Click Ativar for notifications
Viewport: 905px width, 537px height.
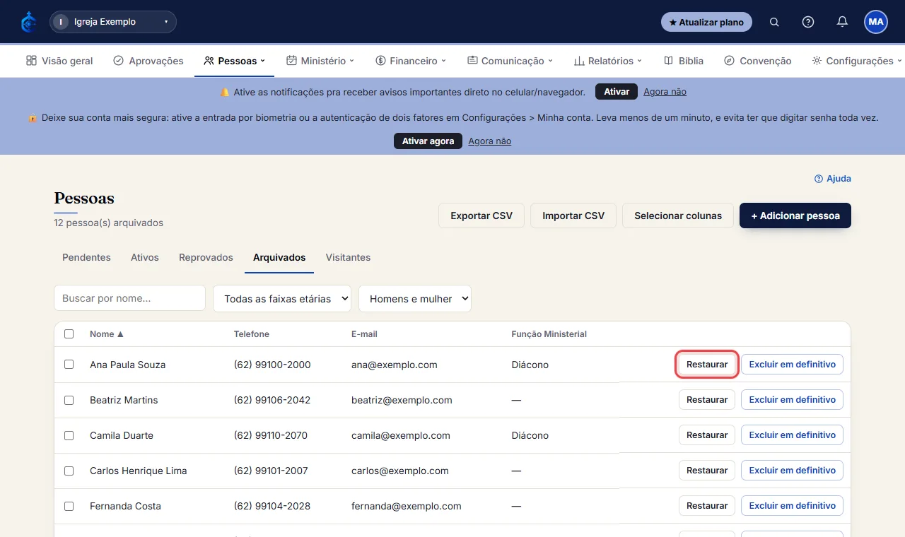617,92
